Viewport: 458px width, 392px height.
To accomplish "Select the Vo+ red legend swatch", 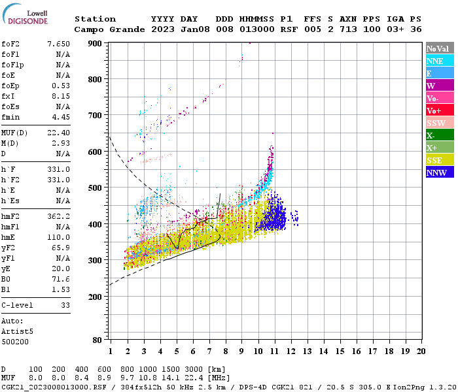I will click(440, 110).
